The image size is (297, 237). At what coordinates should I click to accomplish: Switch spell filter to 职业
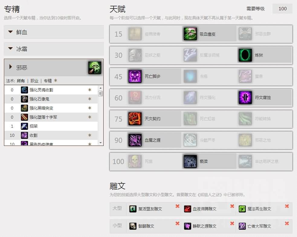click(x=34, y=81)
